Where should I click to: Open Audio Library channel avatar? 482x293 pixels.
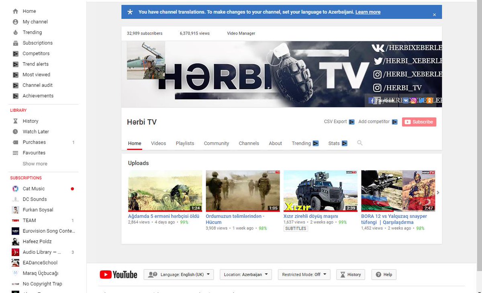tap(15, 252)
